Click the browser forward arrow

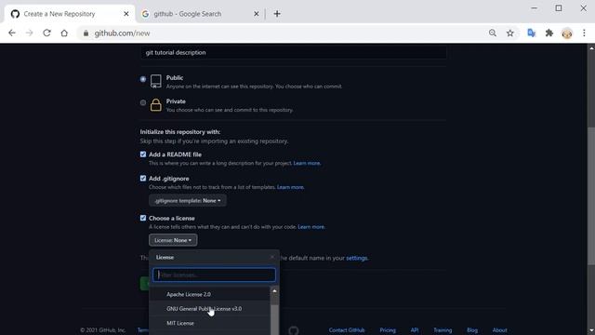29,33
